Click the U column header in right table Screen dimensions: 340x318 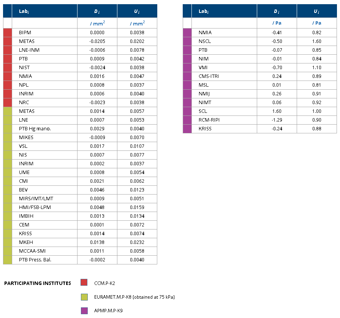point(316,11)
